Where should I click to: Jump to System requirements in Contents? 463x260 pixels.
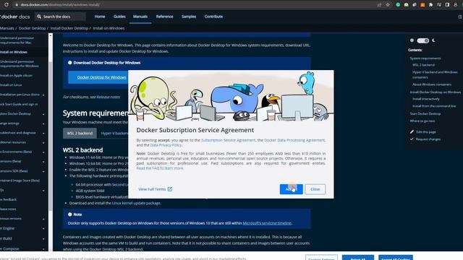pos(425,58)
